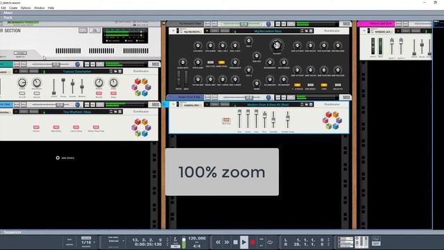Click the Trancey Datashyfter patch name display
Viewport: 444px width, 250px height.
pyautogui.click(x=77, y=72)
